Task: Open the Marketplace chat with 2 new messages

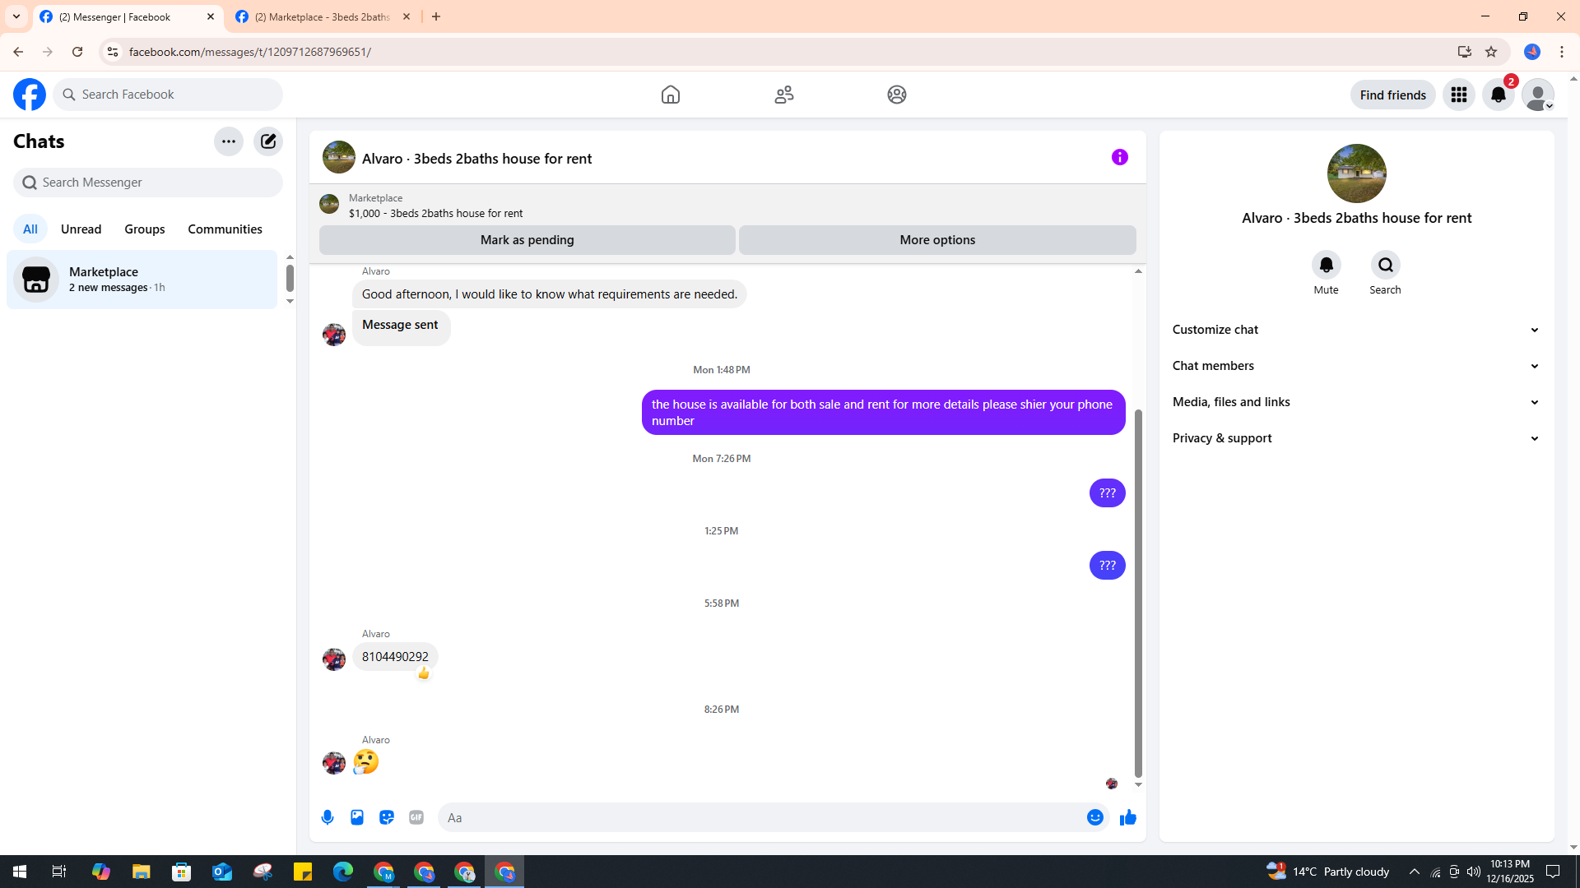Action: point(142,280)
